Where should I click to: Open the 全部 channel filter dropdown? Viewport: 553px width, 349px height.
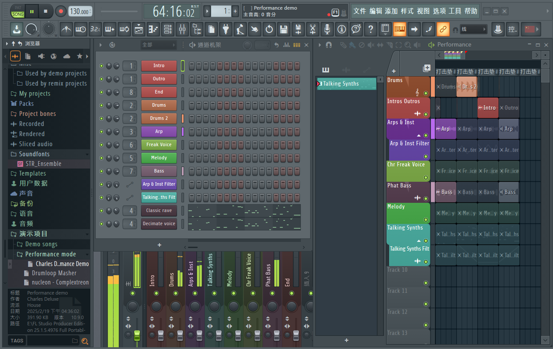tap(158, 45)
